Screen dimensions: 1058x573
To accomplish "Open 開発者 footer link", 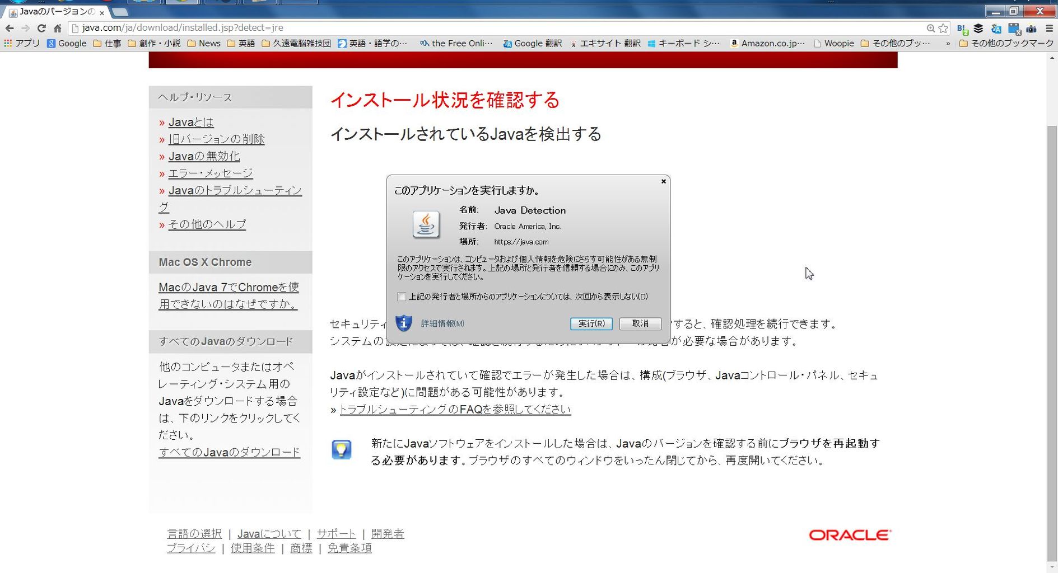I will [388, 534].
